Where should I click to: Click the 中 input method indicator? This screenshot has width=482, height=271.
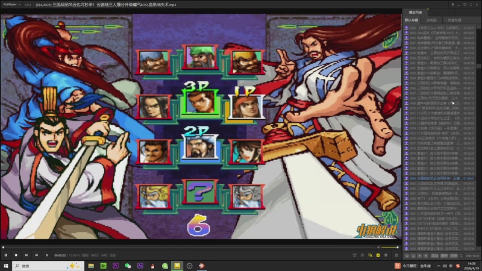tap(451, 266)
